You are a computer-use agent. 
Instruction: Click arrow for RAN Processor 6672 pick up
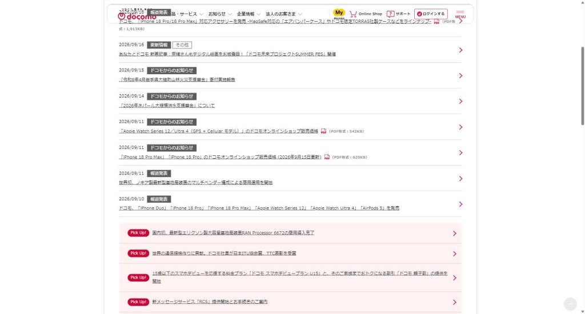click(454, 234)
